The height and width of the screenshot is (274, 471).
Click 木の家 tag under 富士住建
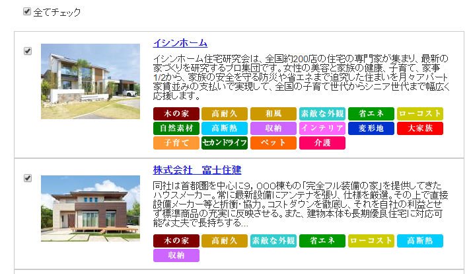(x=176, y=241)
